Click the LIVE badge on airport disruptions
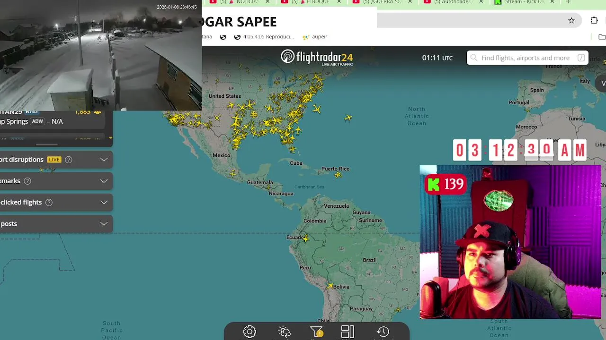 click(54, 160)
